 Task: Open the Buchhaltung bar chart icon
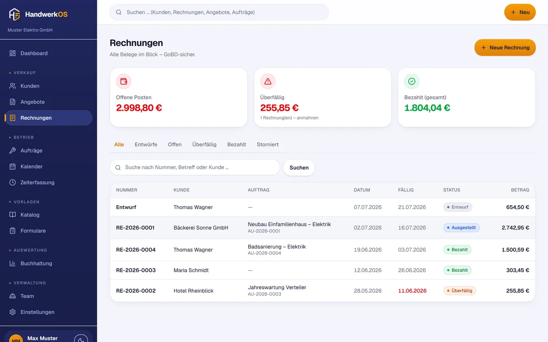click(13, 263)
